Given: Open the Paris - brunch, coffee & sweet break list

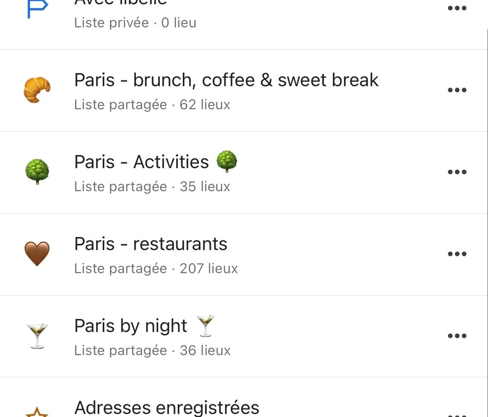Looking at the screenshot, I should (226, 80).
